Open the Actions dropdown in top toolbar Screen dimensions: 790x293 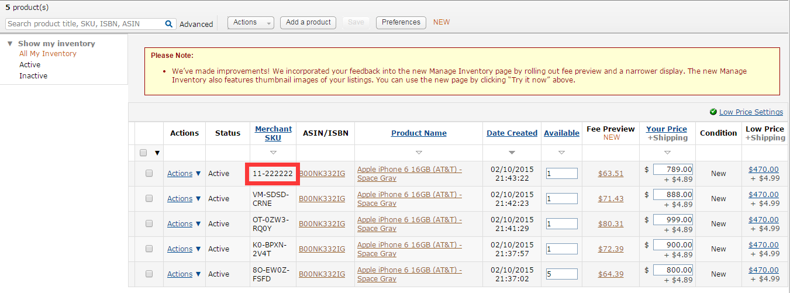click(x=250, y=22)
